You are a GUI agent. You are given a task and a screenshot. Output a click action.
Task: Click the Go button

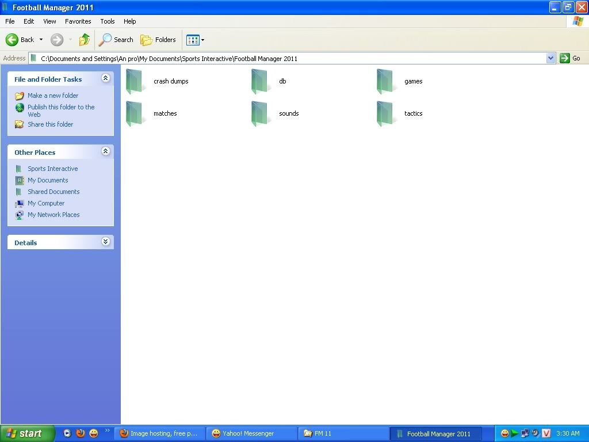tap(570, 58)
